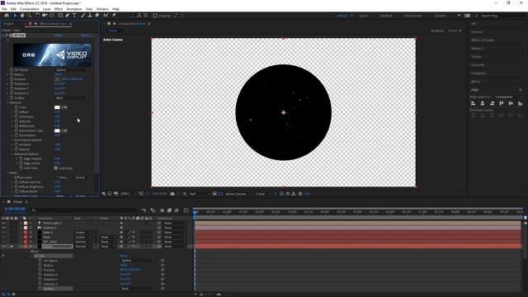Image resolution: width=528 pixels, height=297 pixels.
Task: Select the Eraser tool
Action: click(97, 16)
